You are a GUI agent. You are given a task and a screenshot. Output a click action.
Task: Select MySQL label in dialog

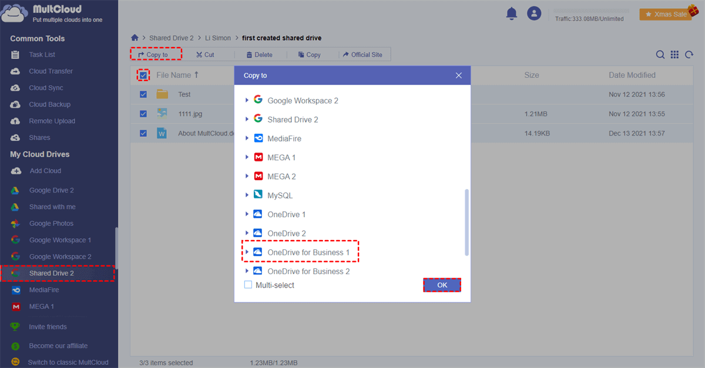pos(280,195)
